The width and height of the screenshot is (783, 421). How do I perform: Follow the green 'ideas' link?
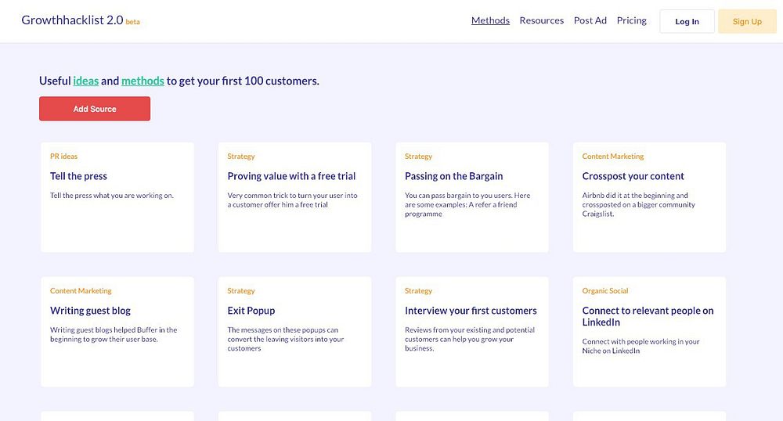click(85, 81)
